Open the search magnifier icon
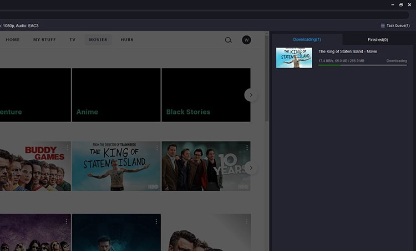 point(229,40)
